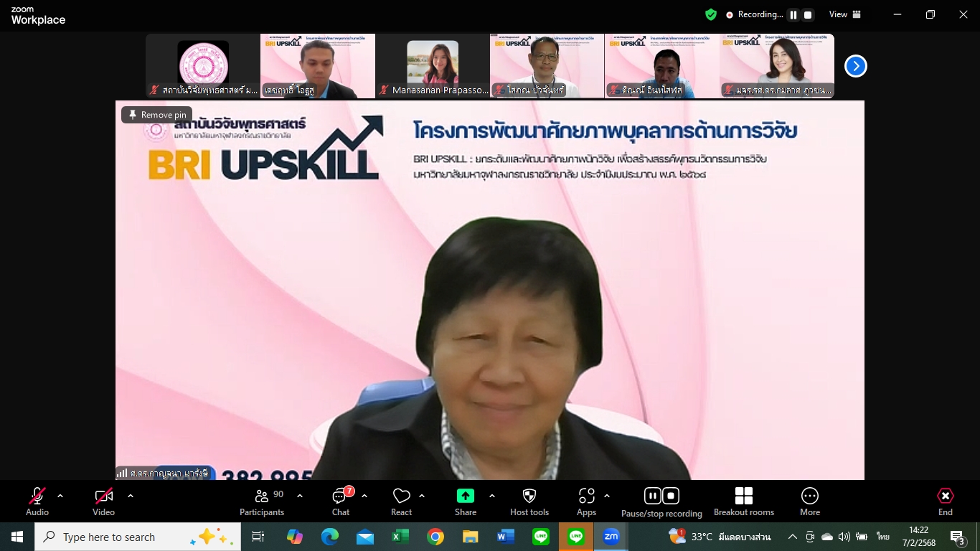Select the Manasanan Prapasso... video thumbnail
The image size is (980, 551).
pyautogui.click(x=433, y=66)
